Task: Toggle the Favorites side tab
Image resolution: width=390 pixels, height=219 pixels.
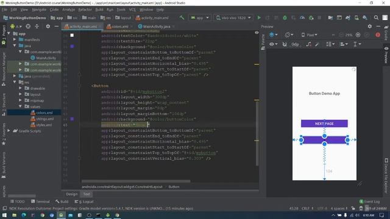Action: (x=4, y=134)
